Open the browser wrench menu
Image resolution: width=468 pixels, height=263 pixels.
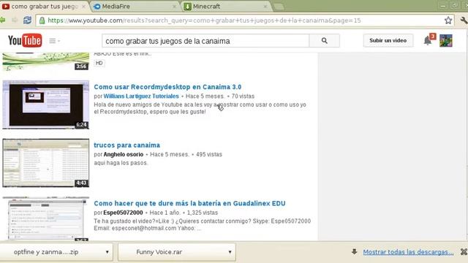(464, 20)
